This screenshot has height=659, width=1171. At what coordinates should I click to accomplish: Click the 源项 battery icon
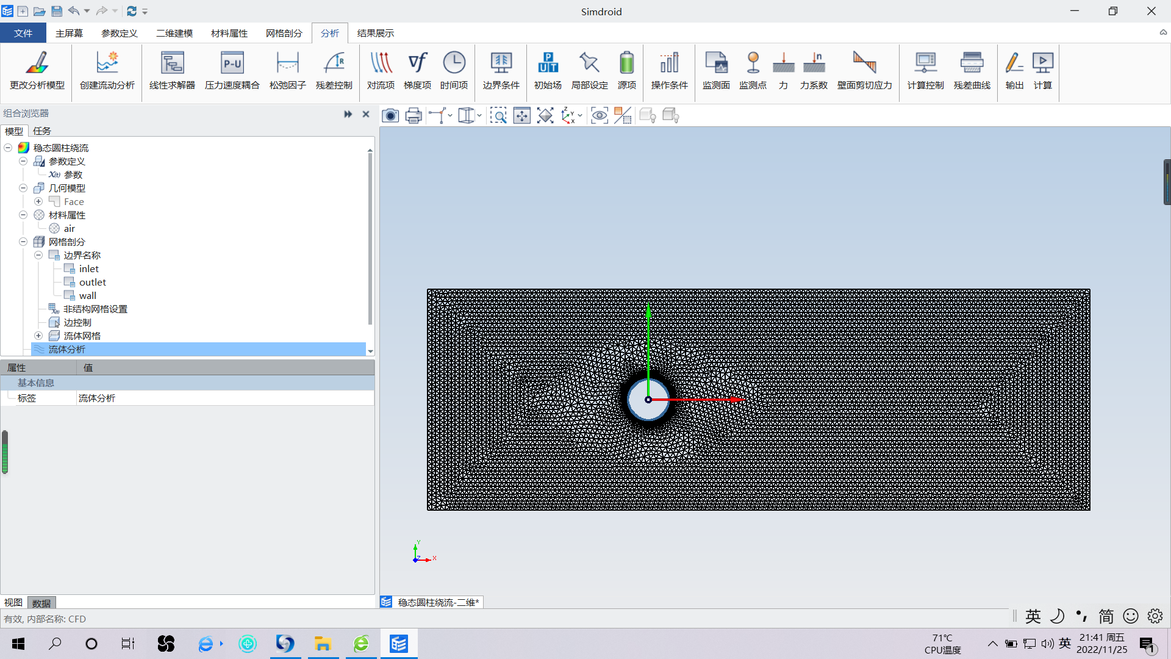(x=626, y=71)
